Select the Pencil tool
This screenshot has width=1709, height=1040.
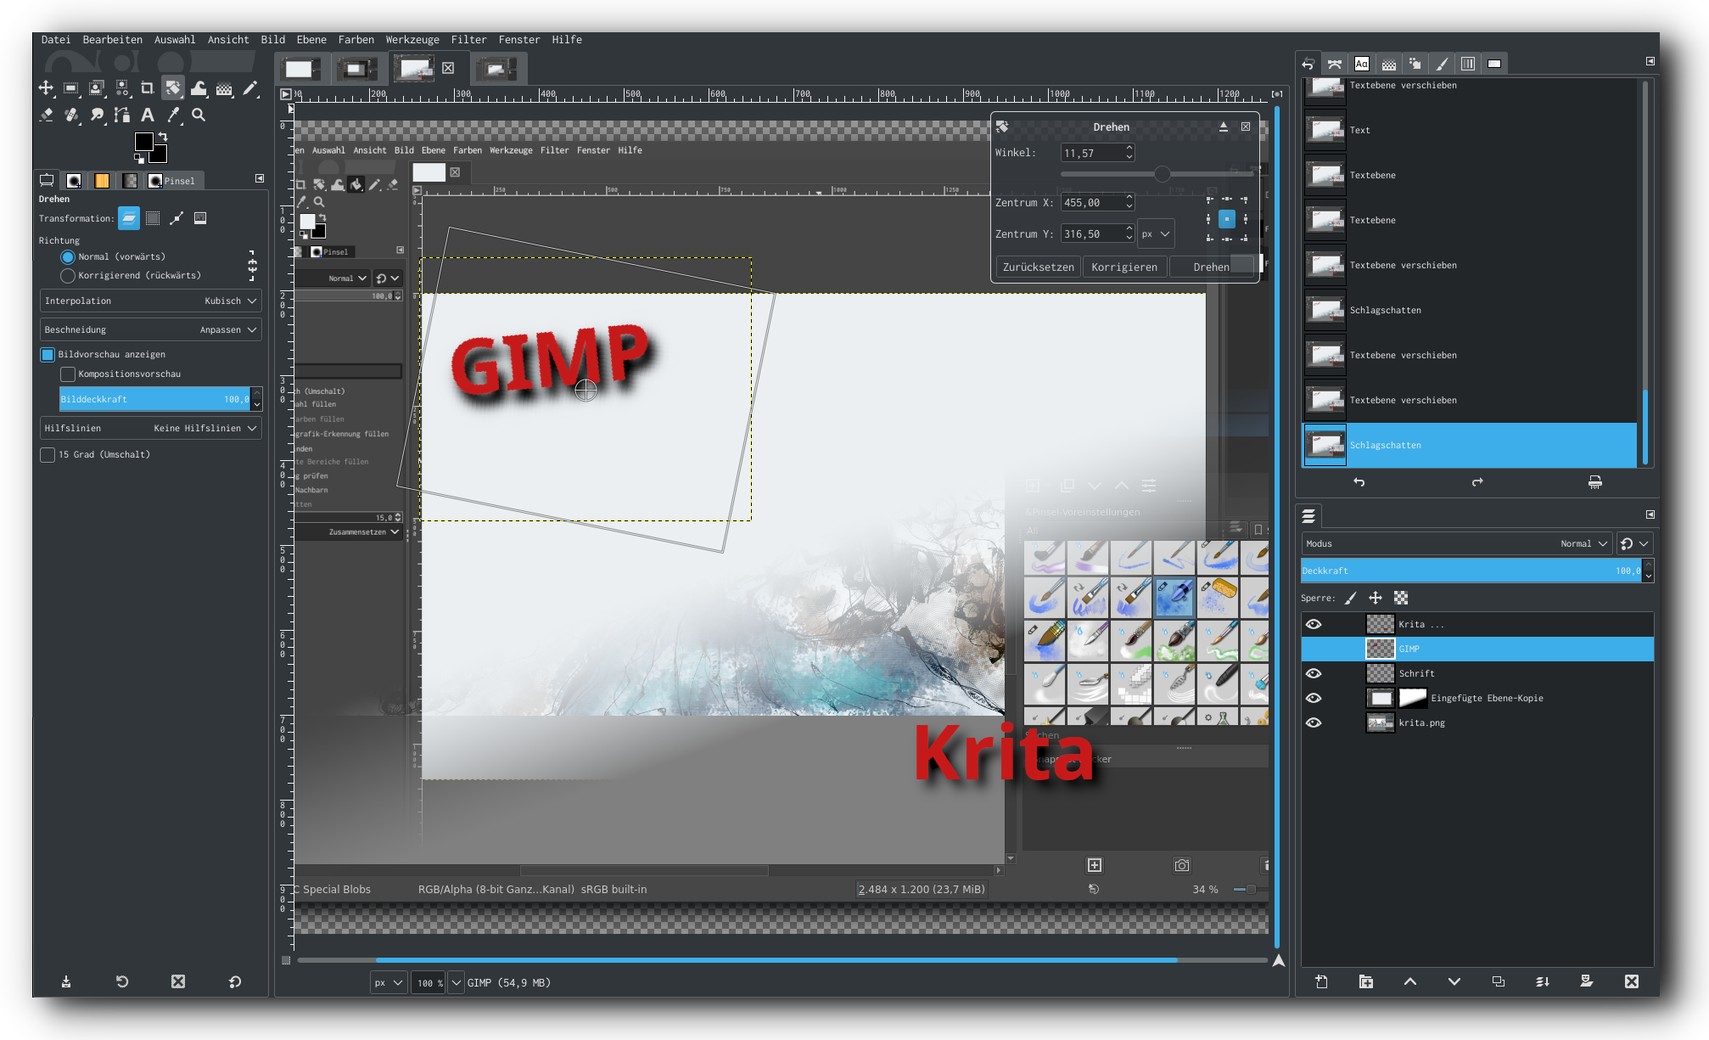250,87
